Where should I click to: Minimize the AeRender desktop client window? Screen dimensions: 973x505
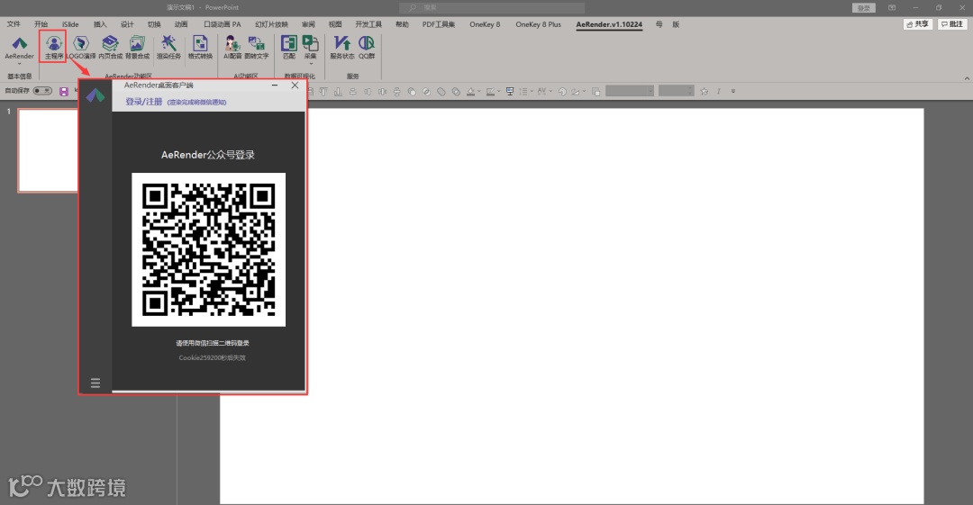(x=274, y=85)
